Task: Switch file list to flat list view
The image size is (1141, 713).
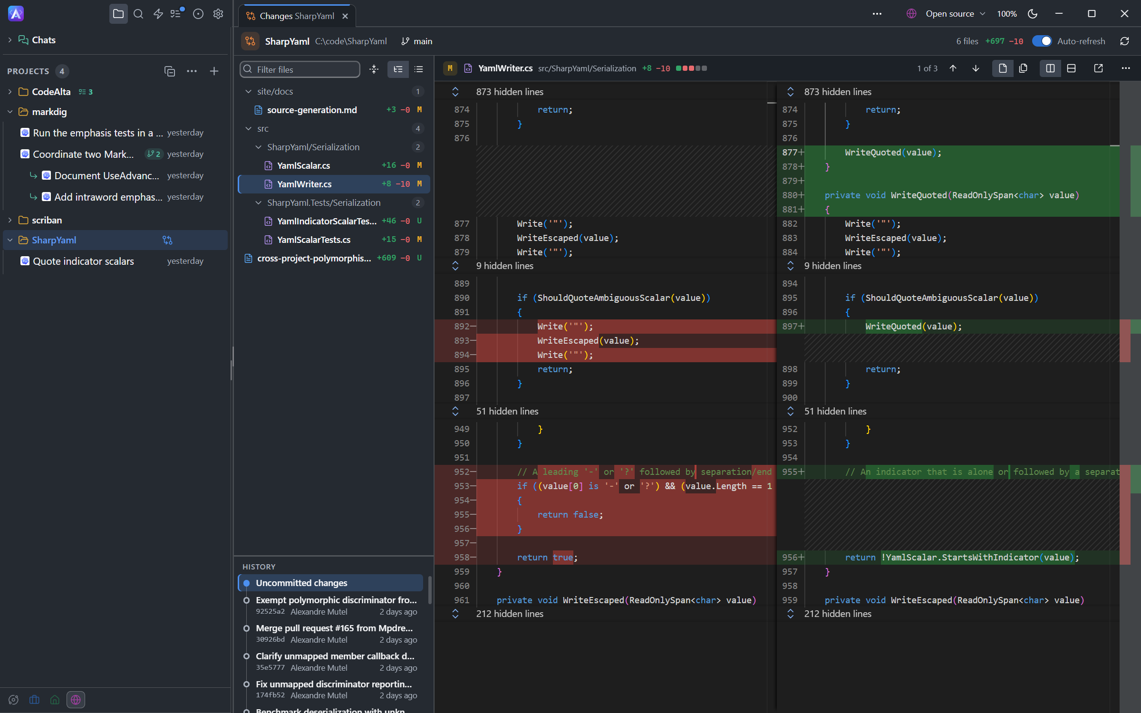Action: point(419,69)
